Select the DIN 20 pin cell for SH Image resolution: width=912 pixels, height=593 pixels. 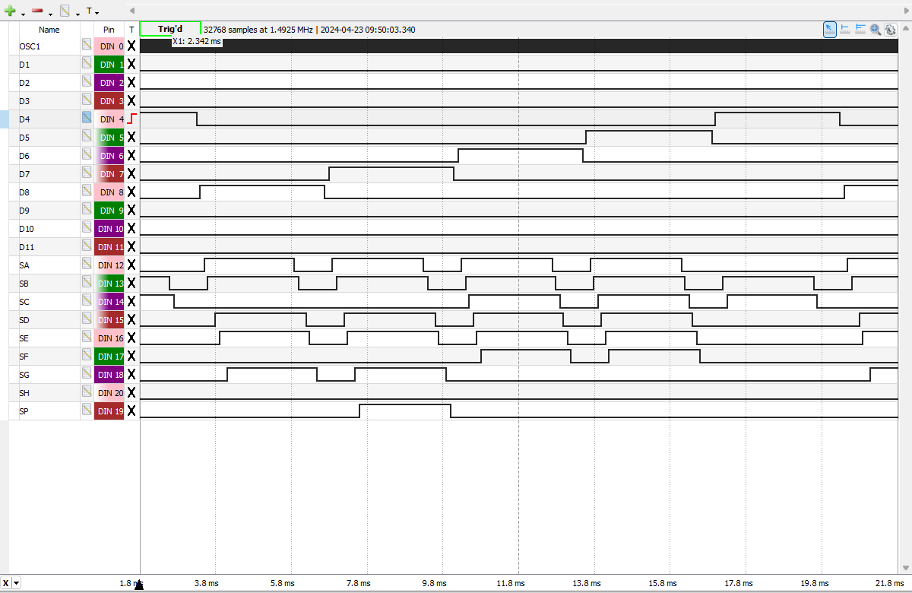point(109,392)
